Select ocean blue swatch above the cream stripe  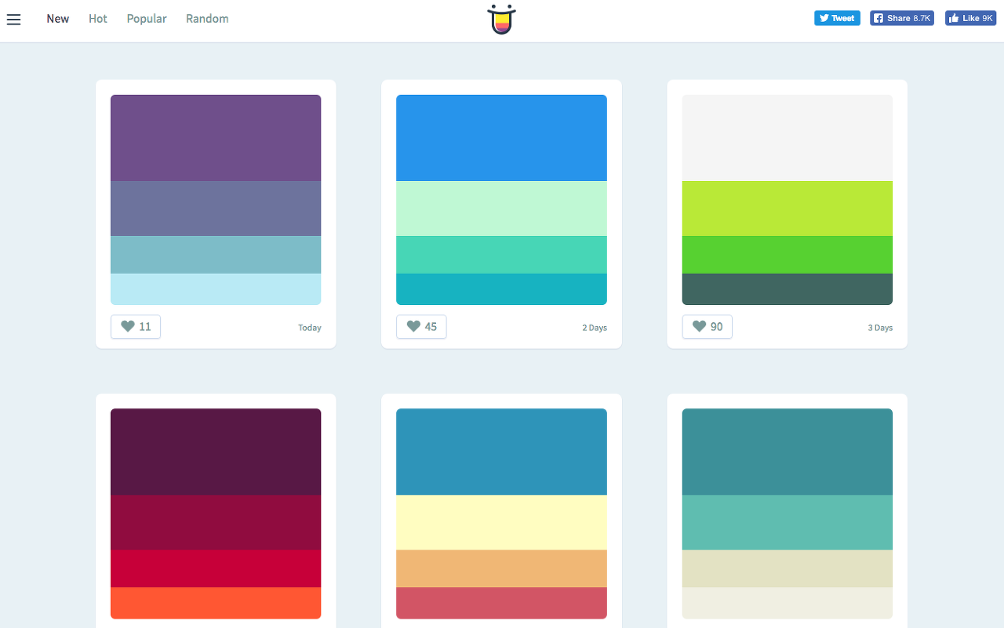pos(501,452)
